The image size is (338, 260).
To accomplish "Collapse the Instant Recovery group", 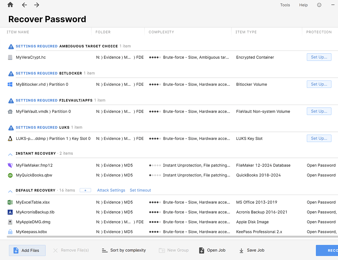I will point(10,154).
